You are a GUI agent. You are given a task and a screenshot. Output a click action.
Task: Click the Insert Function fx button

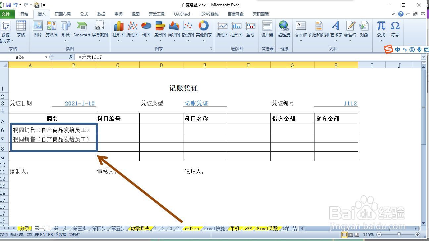(x=71, y=57)
